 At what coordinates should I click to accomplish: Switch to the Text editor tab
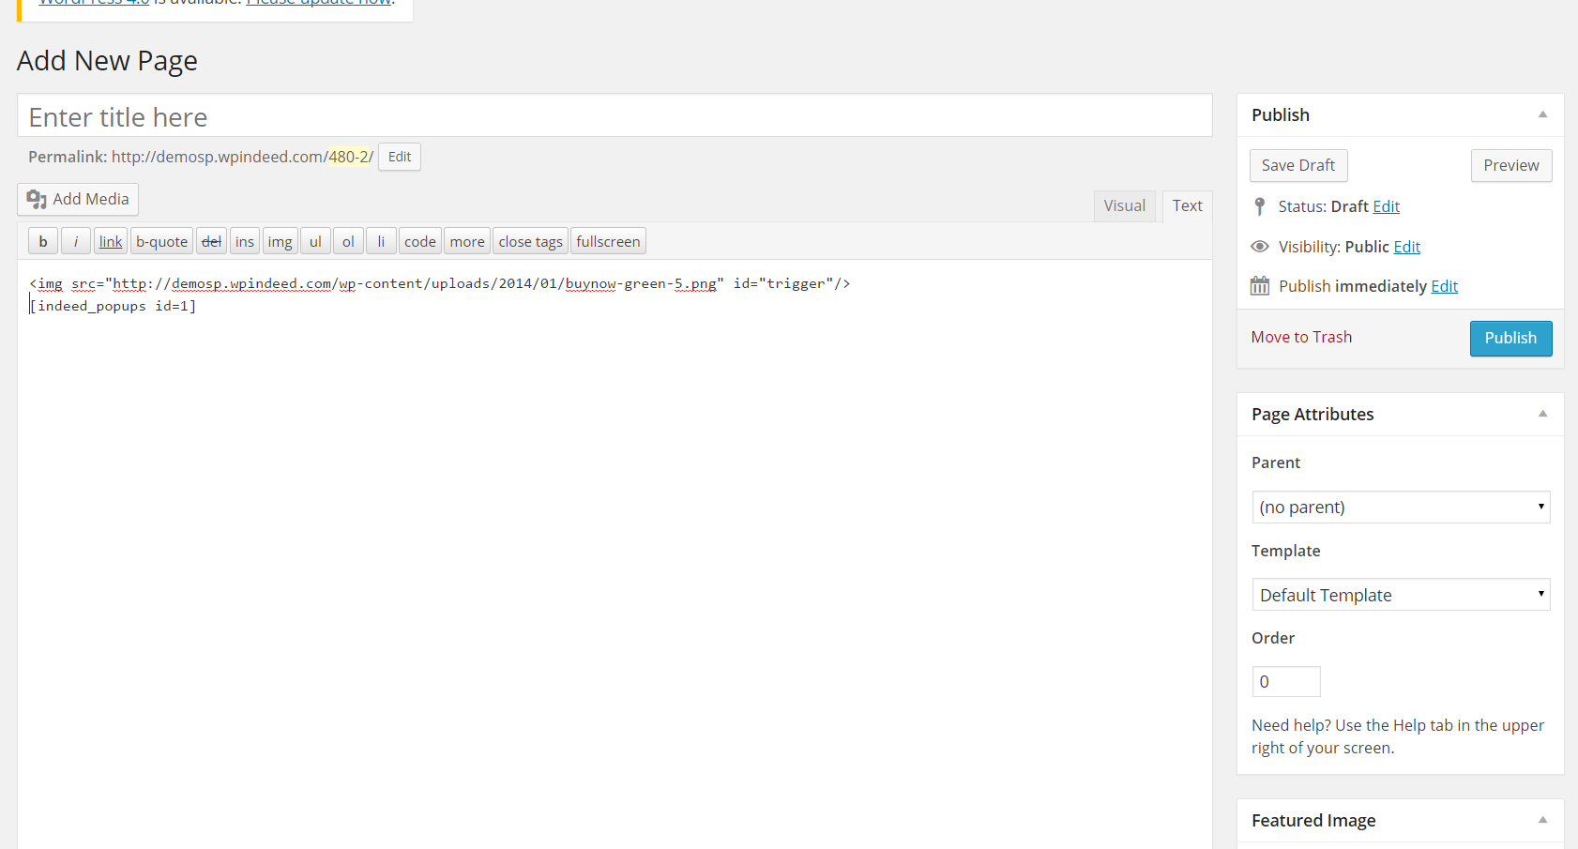1187,205
